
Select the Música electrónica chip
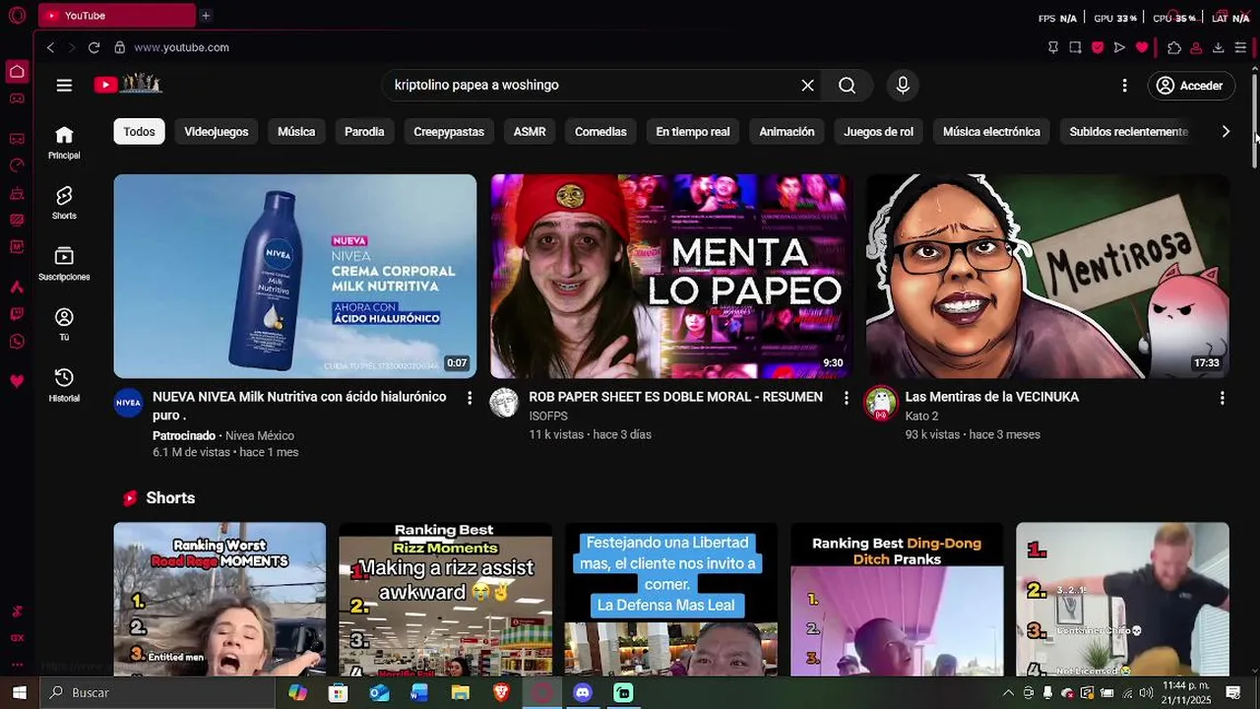[991, 131]
